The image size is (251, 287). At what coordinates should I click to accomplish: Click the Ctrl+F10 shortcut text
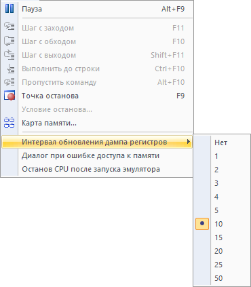click(170, 69)
